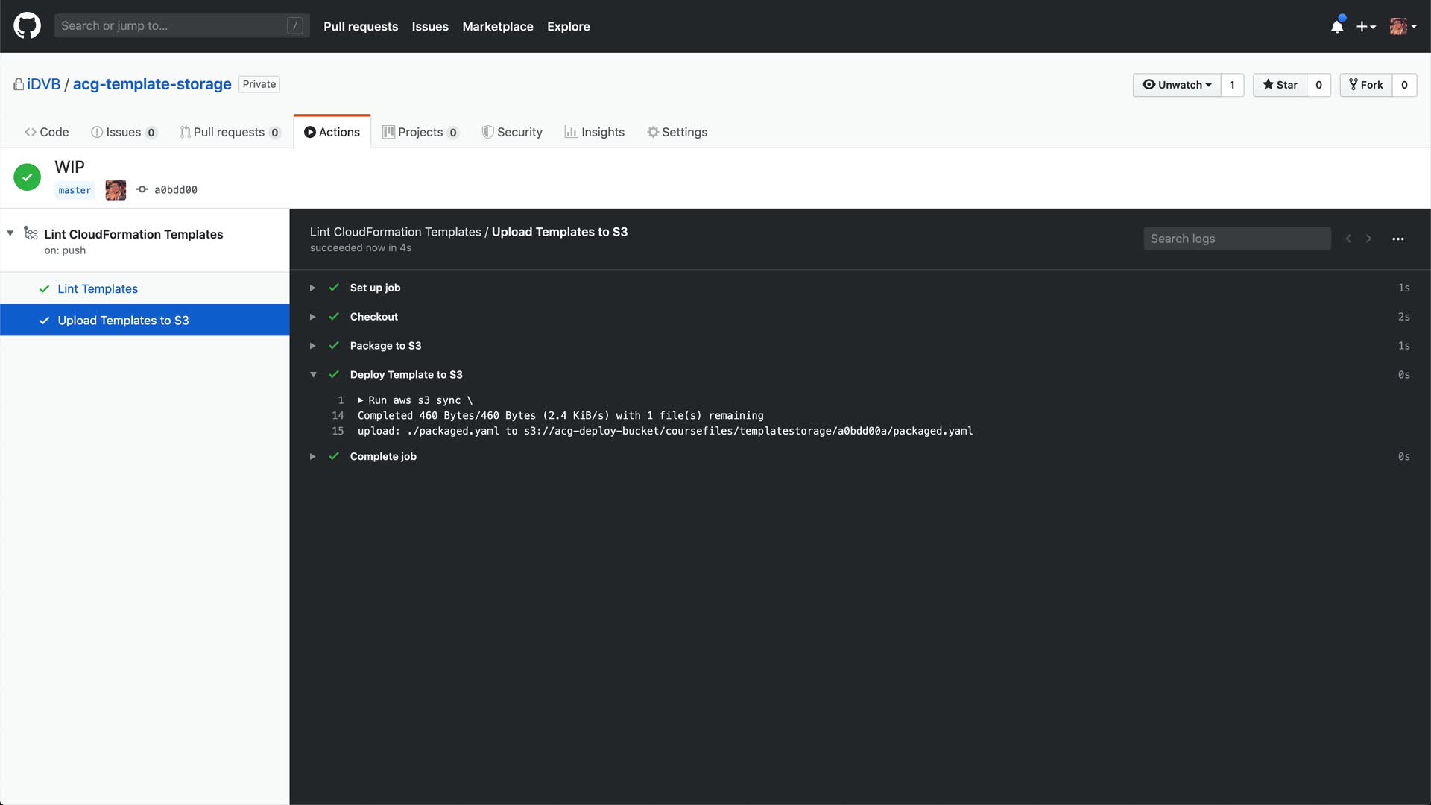Image resolution: width=1431 pixels, height=805 pixels.
Task: Click the GitHub Octocat logo
Action: (27, 26)
